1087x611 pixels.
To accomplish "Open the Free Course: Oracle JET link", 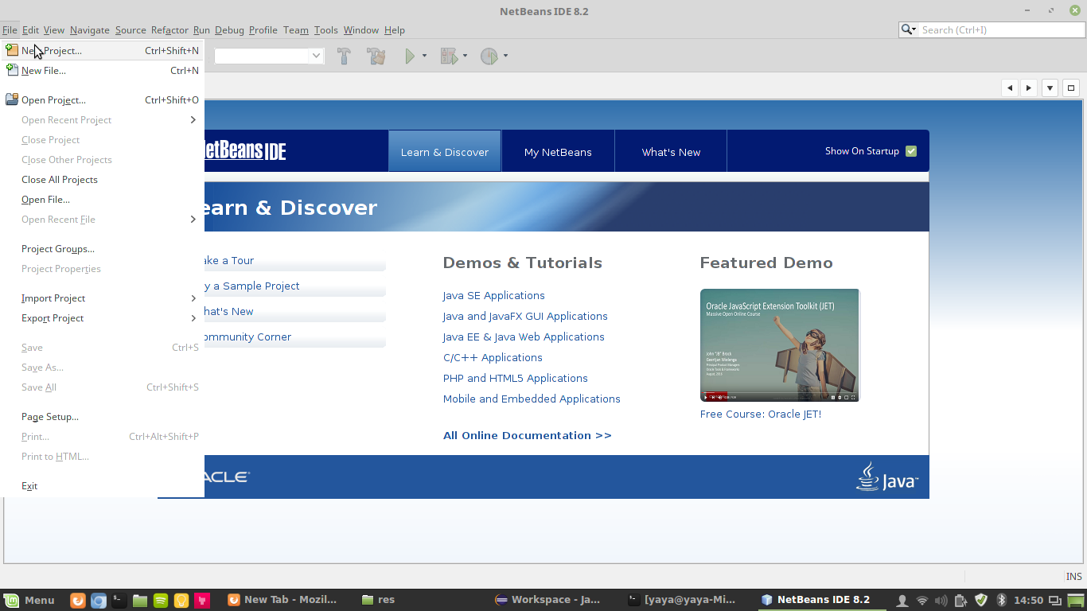I will (761, 414).
